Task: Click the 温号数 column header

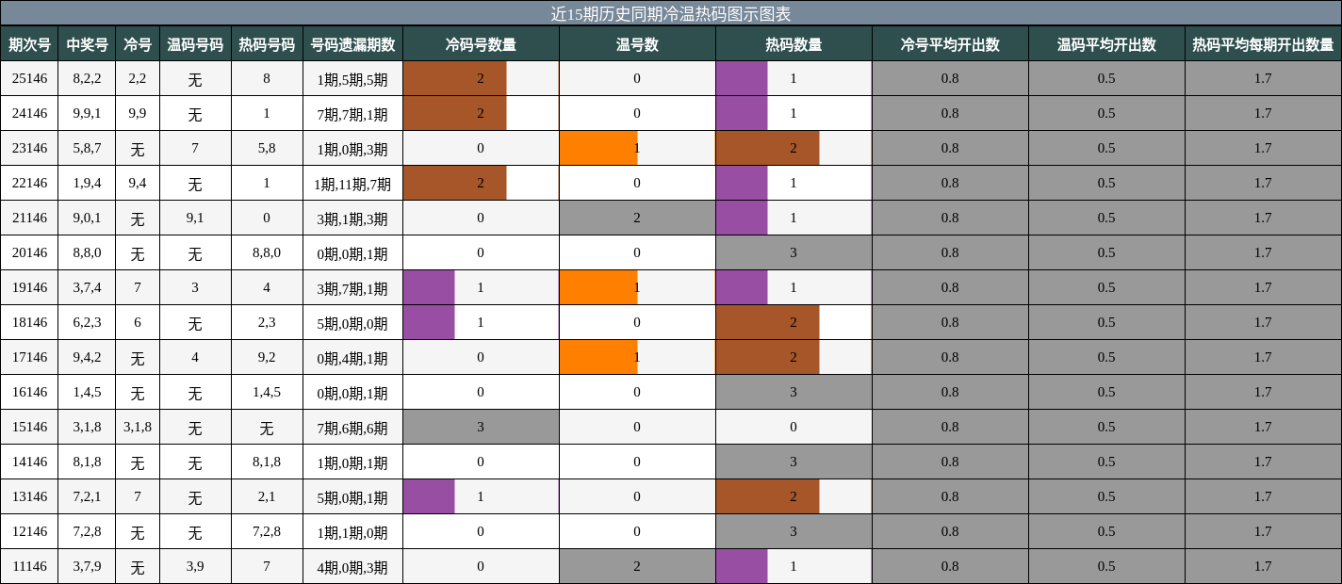Action: (x=637, y=44)
